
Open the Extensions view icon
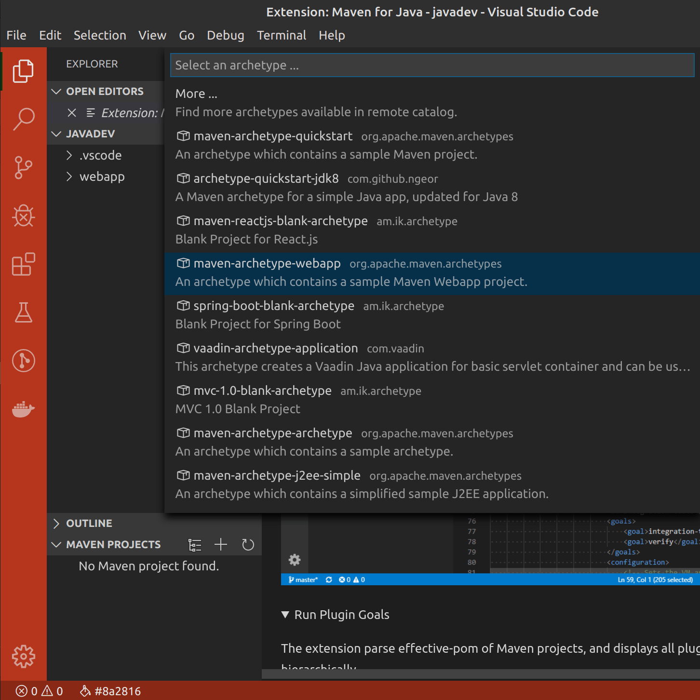coord(23,264)
